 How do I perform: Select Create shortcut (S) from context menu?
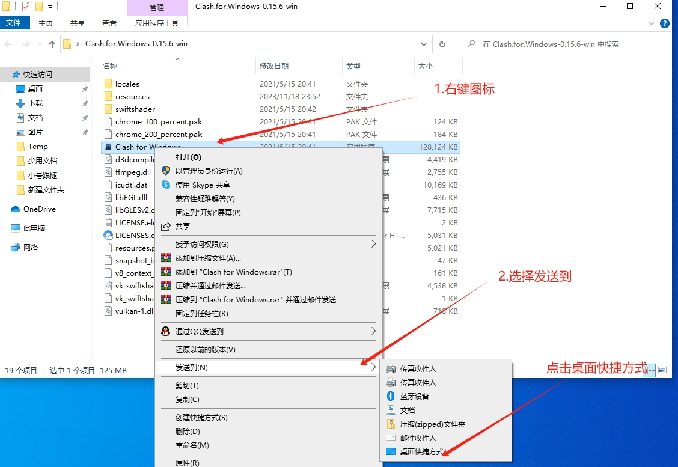(x=201, y=417)
